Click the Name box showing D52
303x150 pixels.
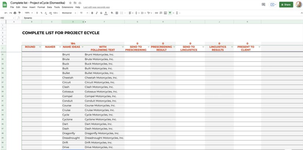pyautogui.click(x=7, y=18)
